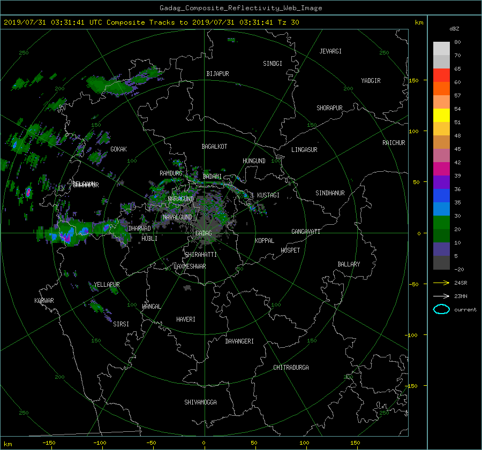The width and height of the screenshot is (482, 450).
Task: Click the HUNGUND city label
Action: [x=254, y=161]
